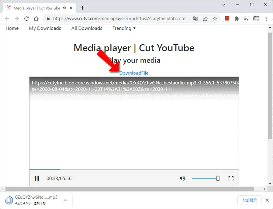Adjust the volume slider handle
Image resolution: width=273 pixels, height=209 pixels.
(x=218, y=178)
